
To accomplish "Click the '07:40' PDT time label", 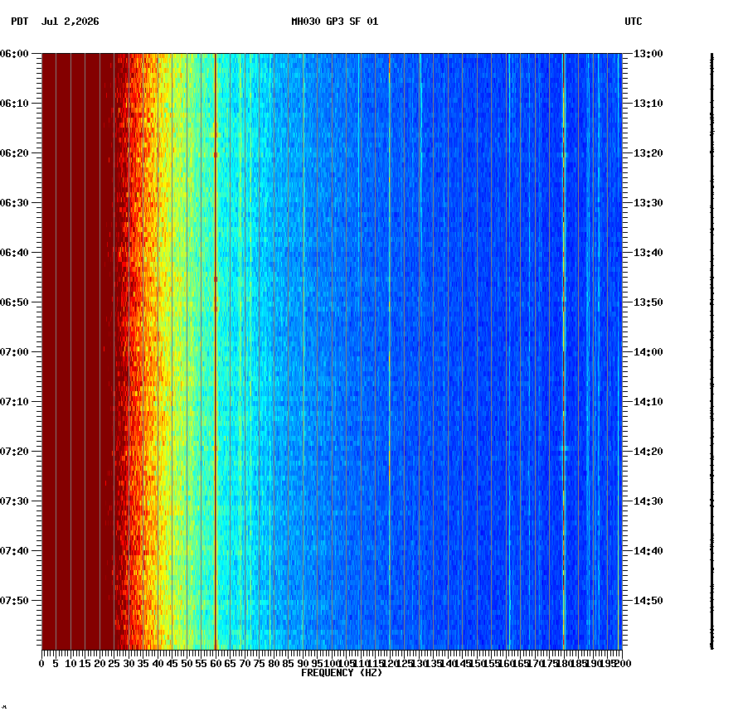I will (x=14, y=550).
